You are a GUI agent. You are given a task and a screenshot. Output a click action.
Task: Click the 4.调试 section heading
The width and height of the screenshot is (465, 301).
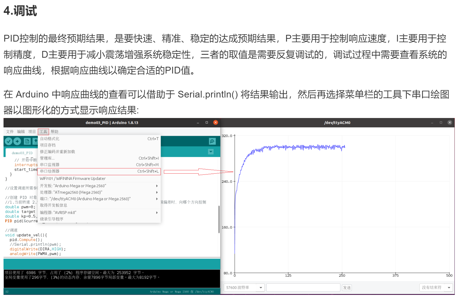click(20, 11)
